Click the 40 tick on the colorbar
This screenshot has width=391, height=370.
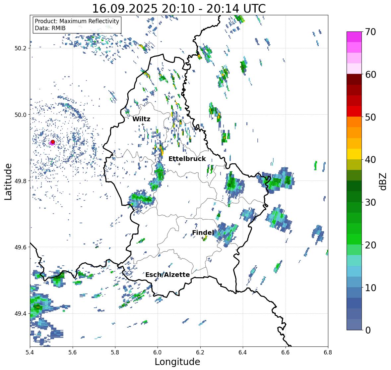pyautogui.click(x=370, y=160)
